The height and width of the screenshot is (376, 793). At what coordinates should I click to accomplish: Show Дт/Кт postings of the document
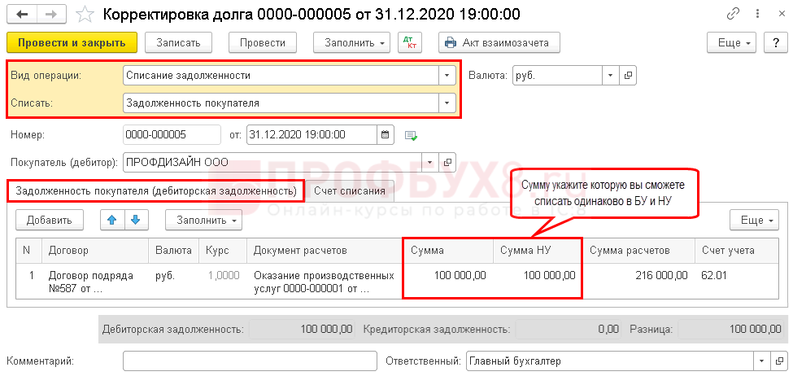click(x=410, y=42)
